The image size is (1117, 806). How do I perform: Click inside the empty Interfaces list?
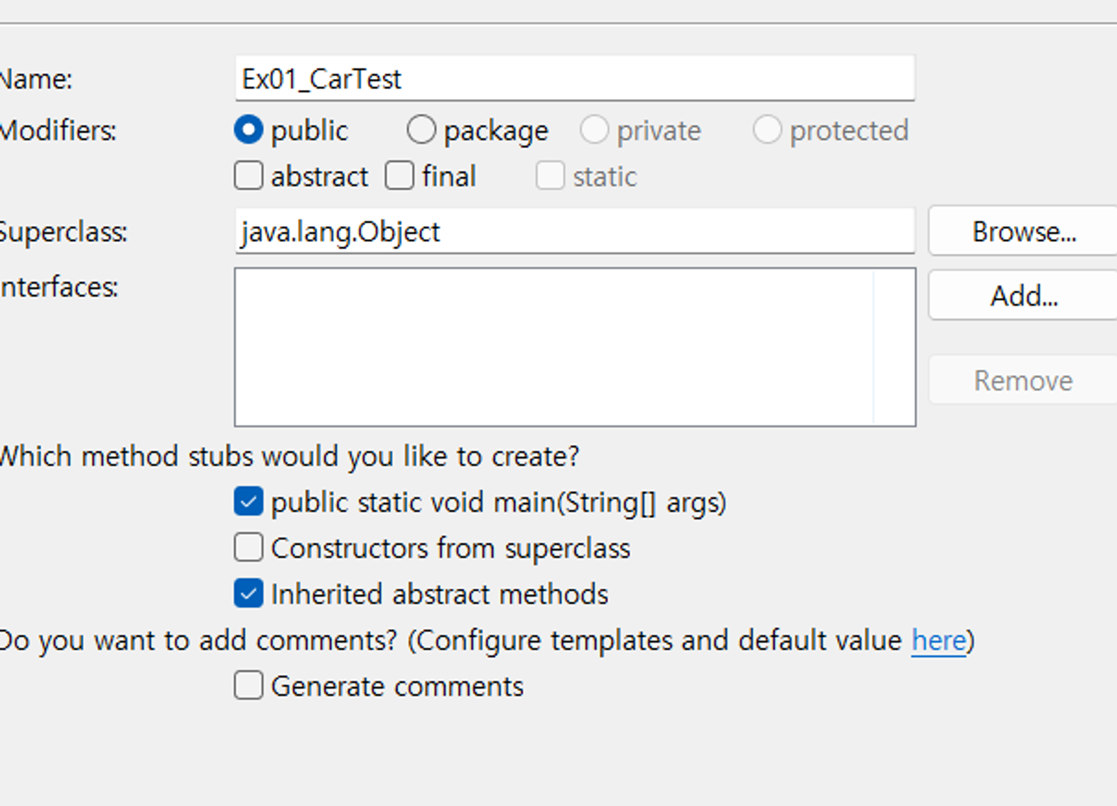[x=553, y=347]
